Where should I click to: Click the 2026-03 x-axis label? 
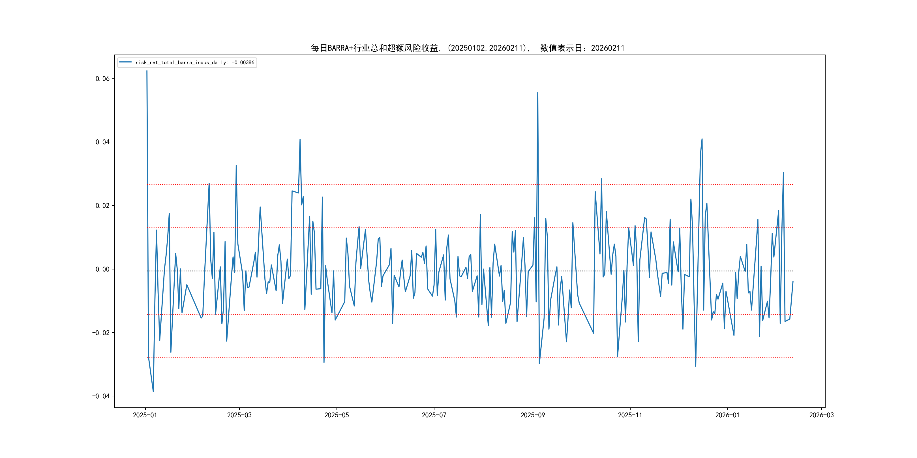pyautogui.click(x=821, y=415)
